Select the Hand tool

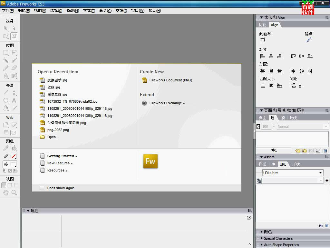[6, 192]
